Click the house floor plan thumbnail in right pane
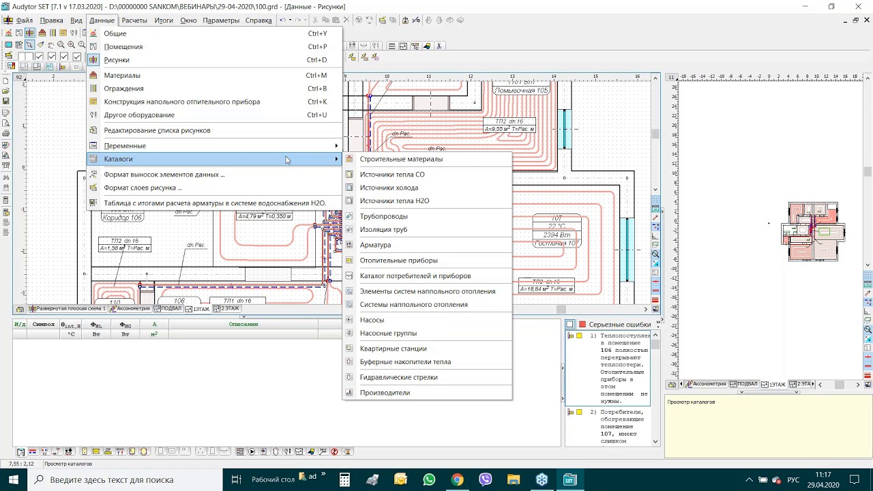The height and width of the screenshot is (491, 873). pos(813,232)
